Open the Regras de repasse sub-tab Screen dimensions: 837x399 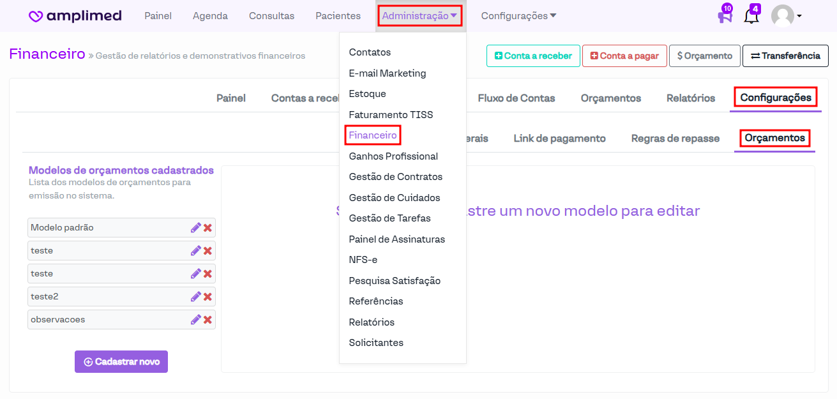(675, 139)
